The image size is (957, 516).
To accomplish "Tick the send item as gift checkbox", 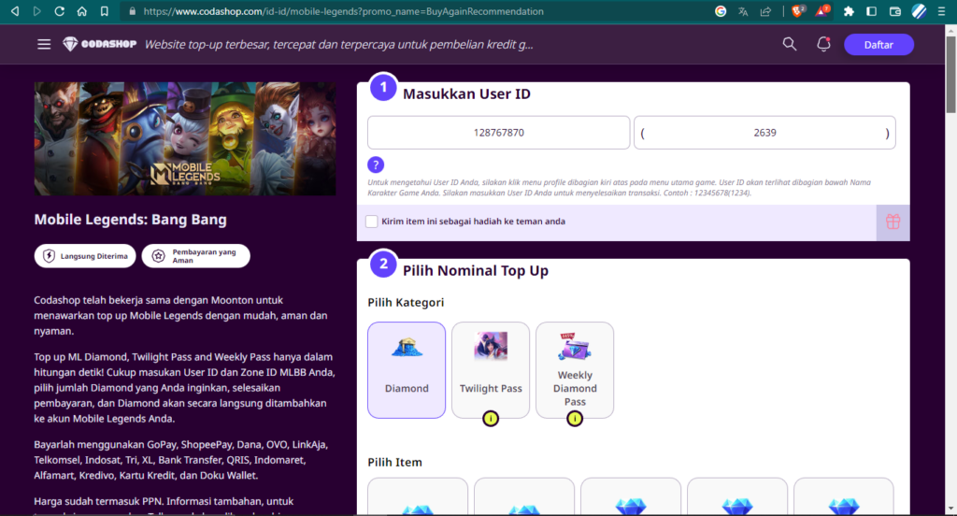I will (x=371, y=221).
